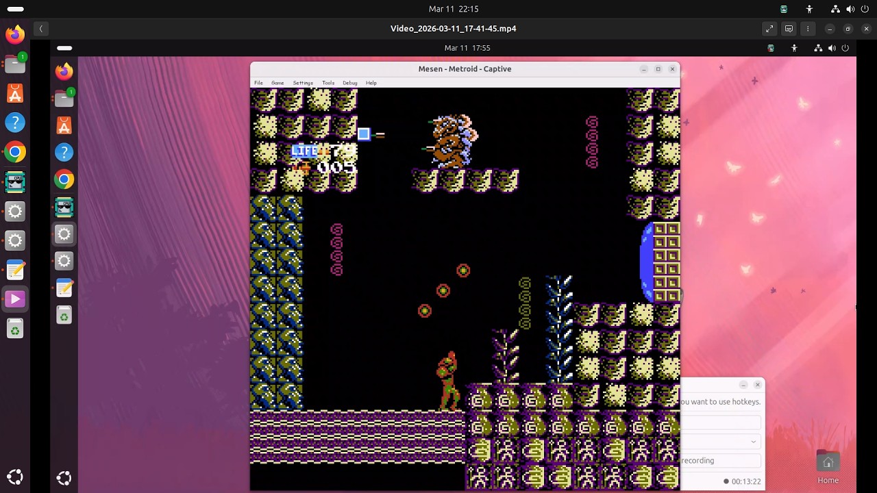Launch App Center from the outer dock
The width and height of the screenshot is (877, 493).
tap(15, 93)
